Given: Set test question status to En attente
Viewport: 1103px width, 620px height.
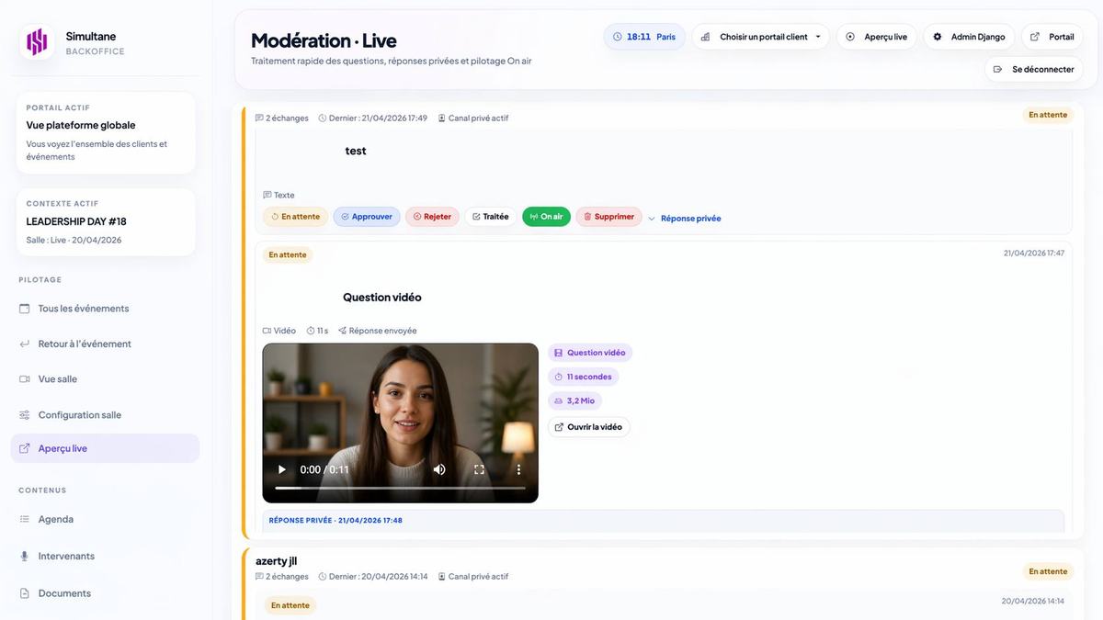Looking at the screenshot, I should [x=295, y=217].
